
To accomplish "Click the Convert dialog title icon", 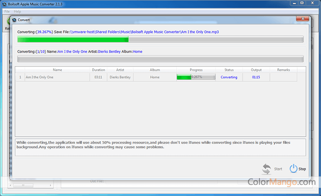I will pos(14,20).
